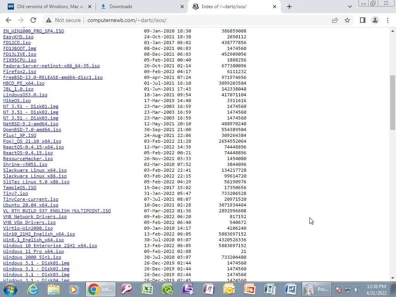Launch Microsoft Outlook from taskbar
The width and height of the screenshot is (396, 297).
[229, 289]
